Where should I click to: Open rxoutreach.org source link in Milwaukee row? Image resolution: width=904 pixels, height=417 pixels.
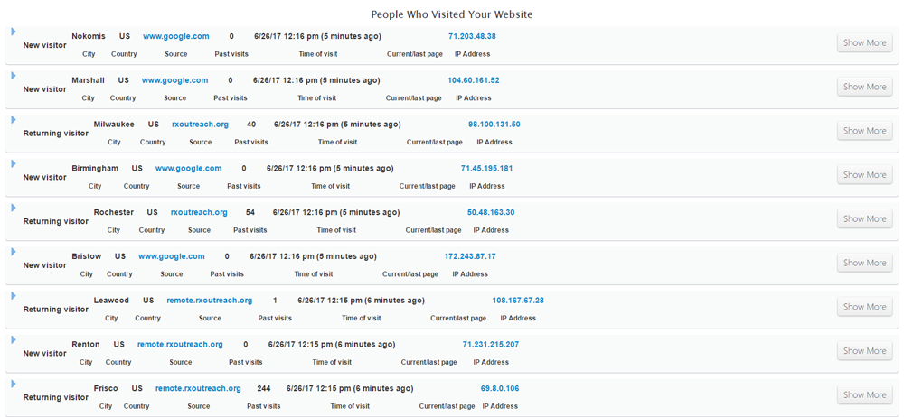pos(200,125)
